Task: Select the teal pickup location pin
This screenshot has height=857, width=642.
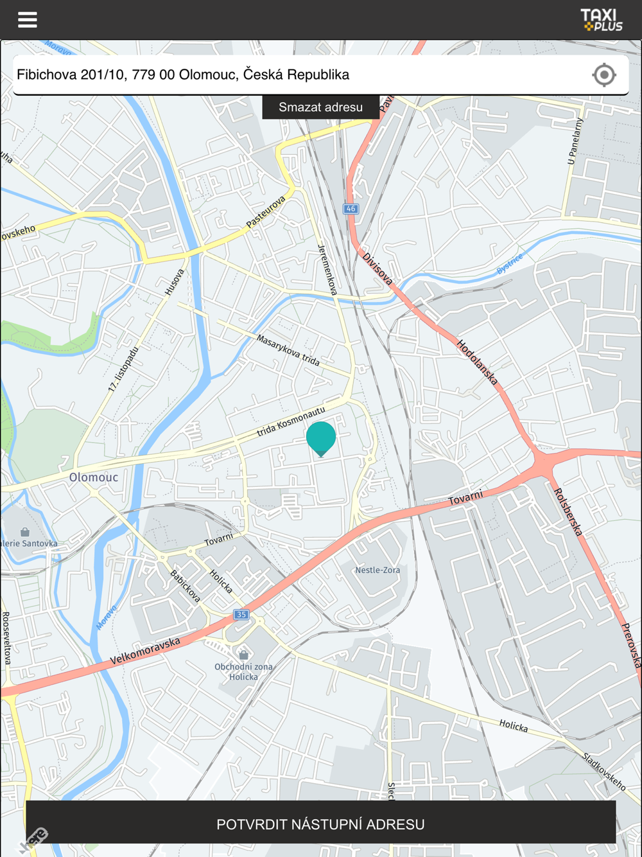Action: pos(321,439)
